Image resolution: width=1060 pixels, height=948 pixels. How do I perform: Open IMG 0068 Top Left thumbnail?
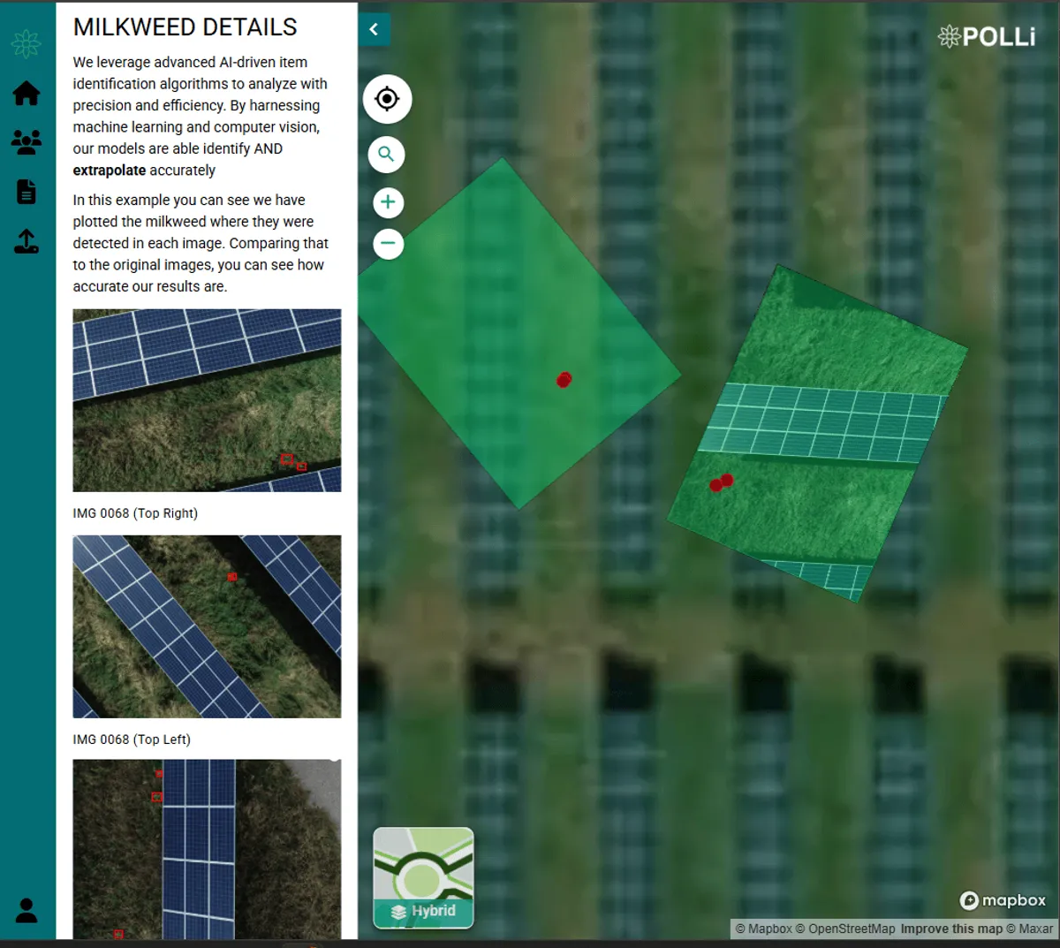(x=207, y=626)
